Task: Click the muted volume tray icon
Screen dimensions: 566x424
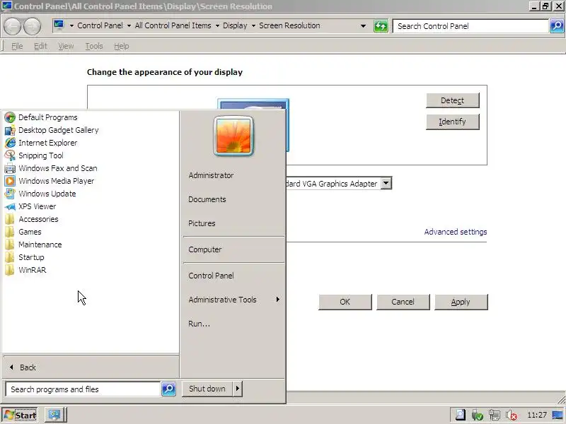Action: [512, 416]
